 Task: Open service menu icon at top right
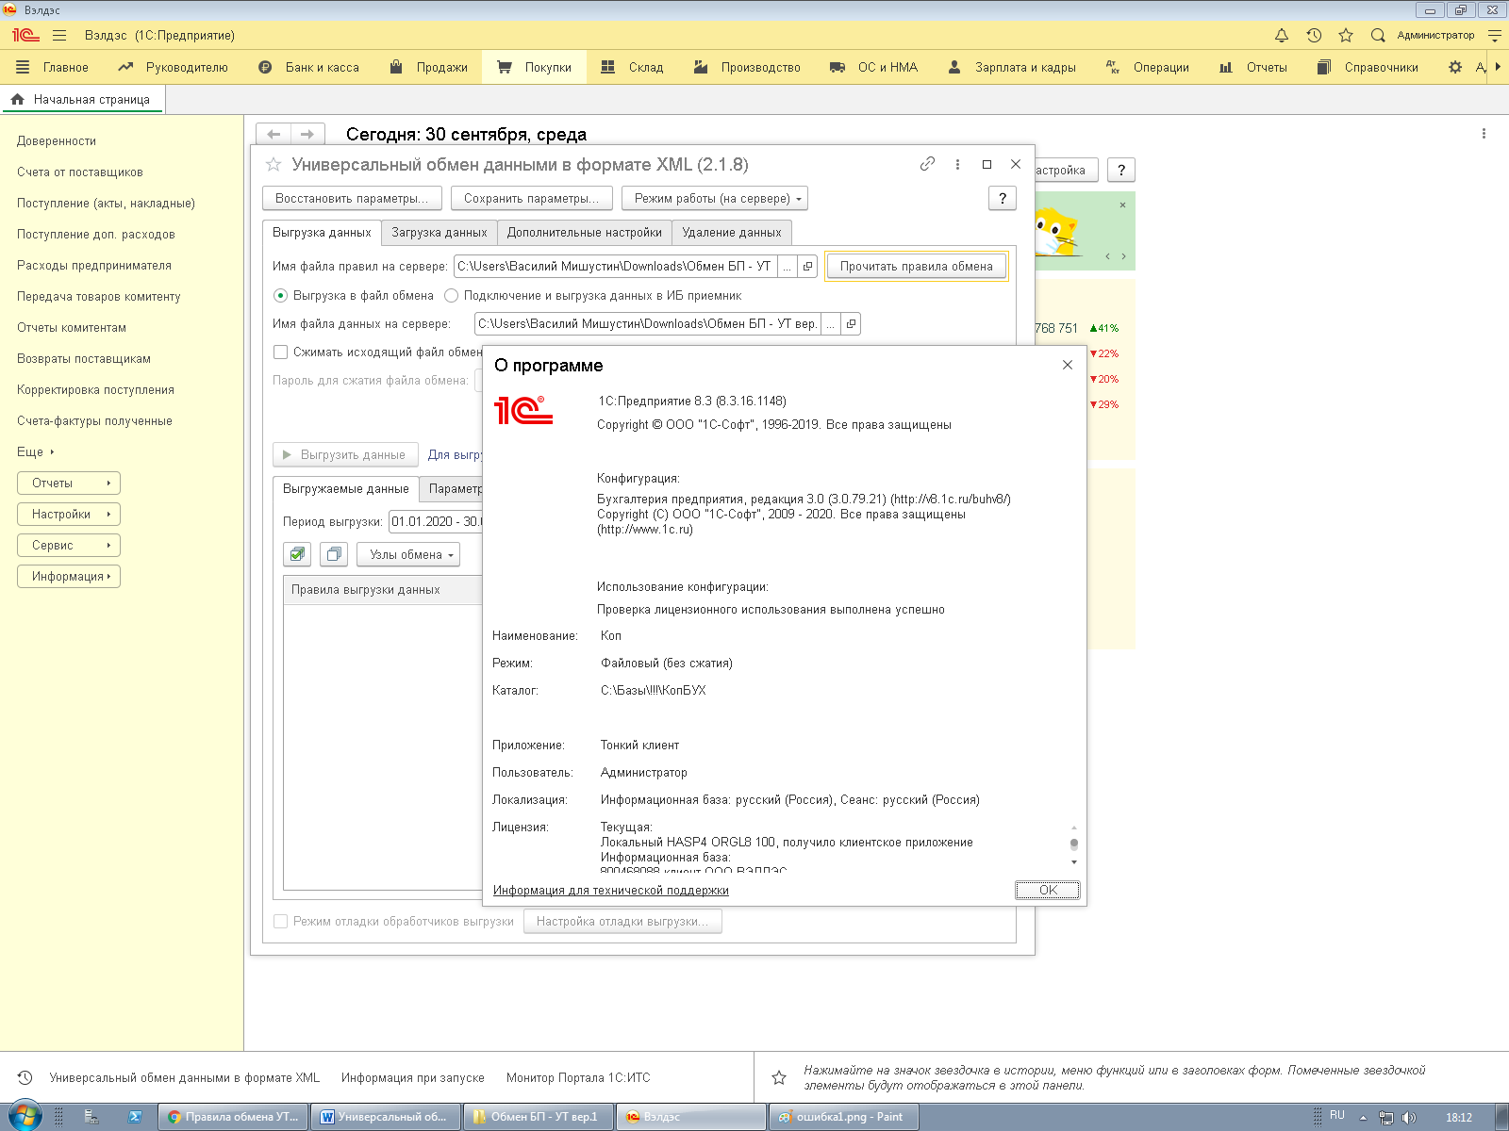tap(1495, 35)
